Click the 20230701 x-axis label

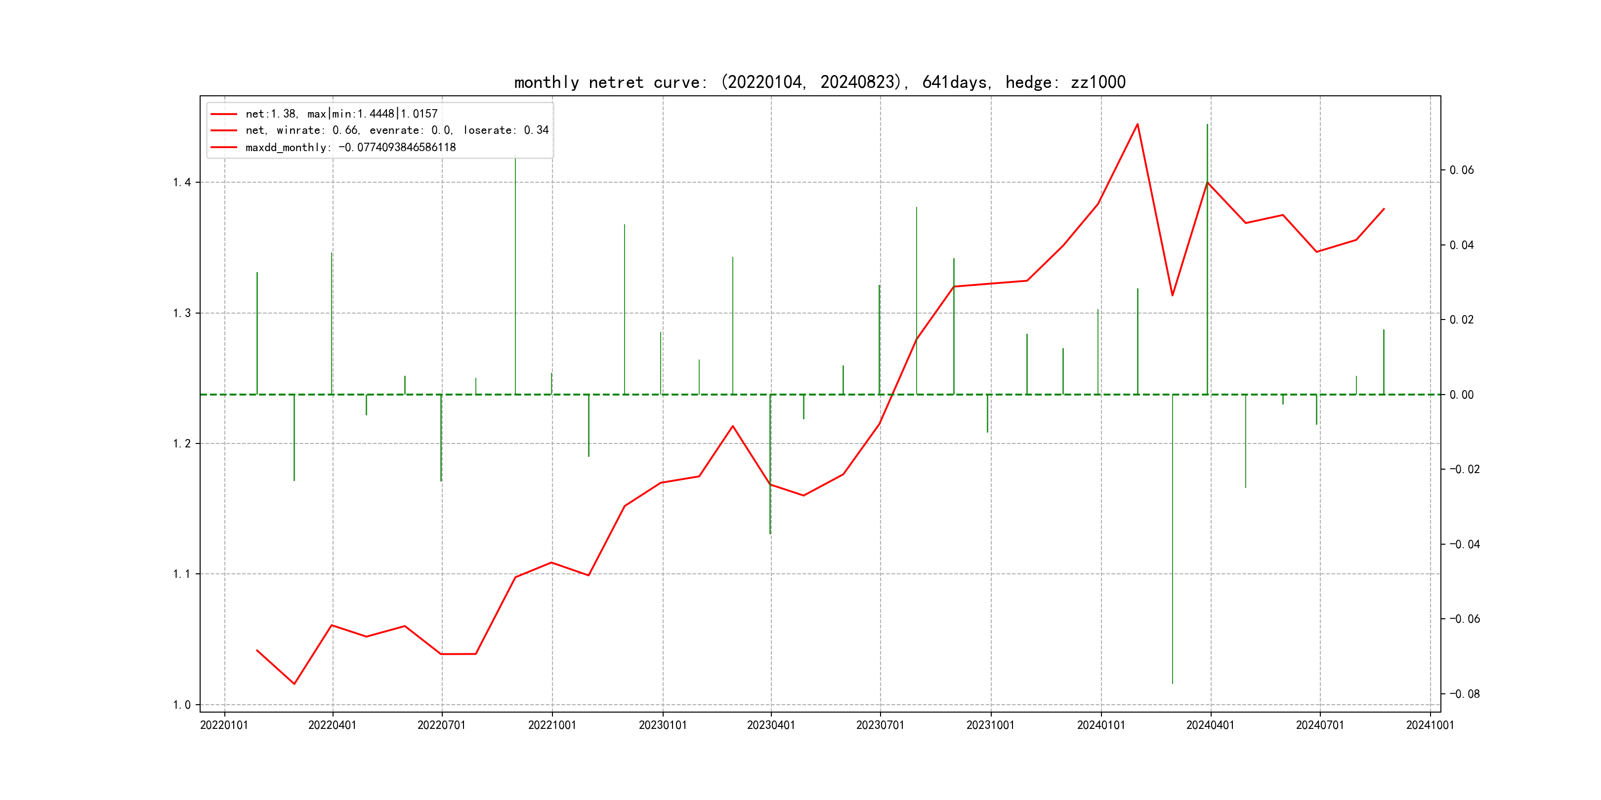tap(880, 725)
